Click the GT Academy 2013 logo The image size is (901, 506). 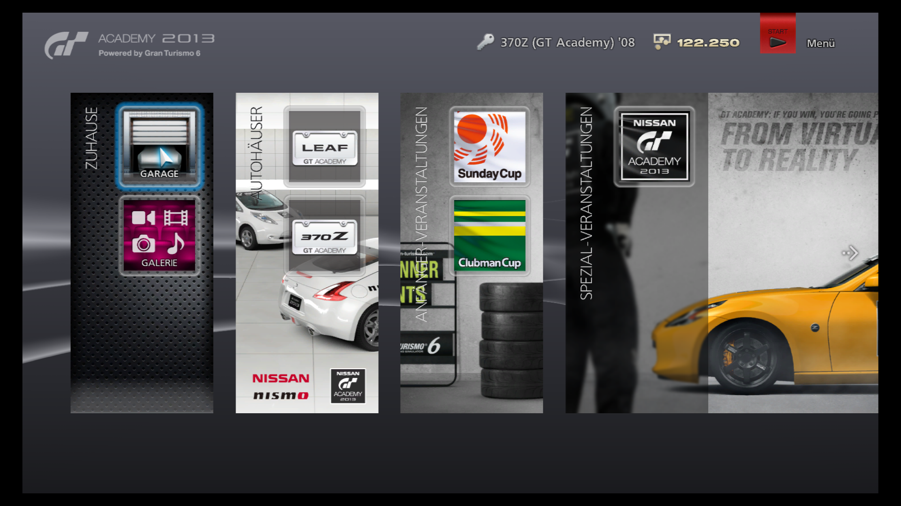point(130,45)
